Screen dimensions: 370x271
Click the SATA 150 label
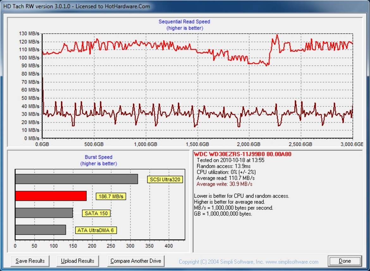pyautogui.click(x=96, y=213)
